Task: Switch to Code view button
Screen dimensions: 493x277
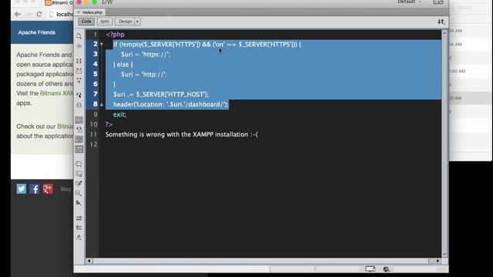Action: click(86, 22)
